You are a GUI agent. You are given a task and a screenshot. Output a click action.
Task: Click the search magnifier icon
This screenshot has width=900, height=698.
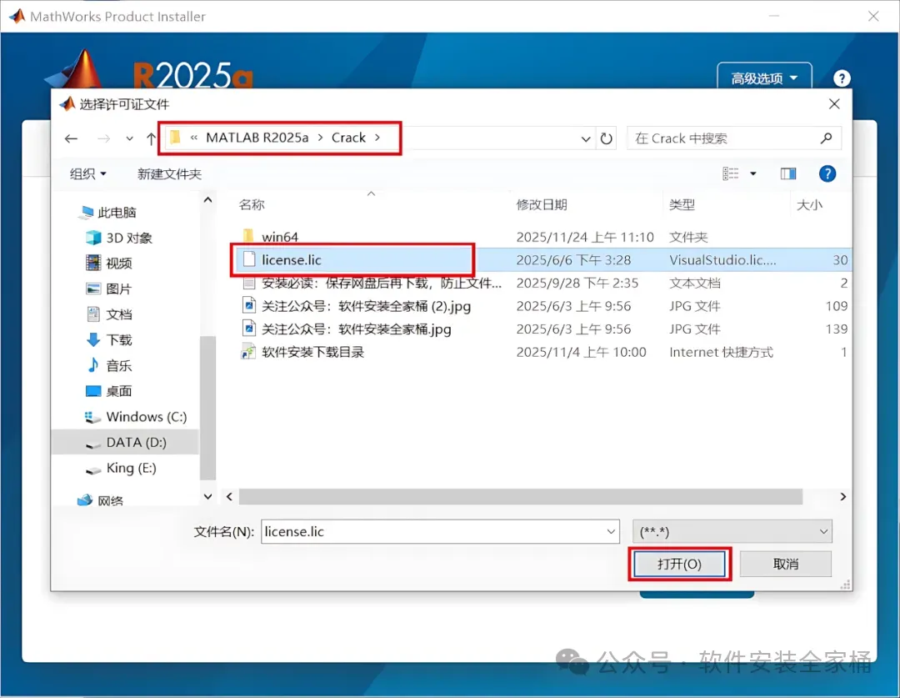point(827,138)
